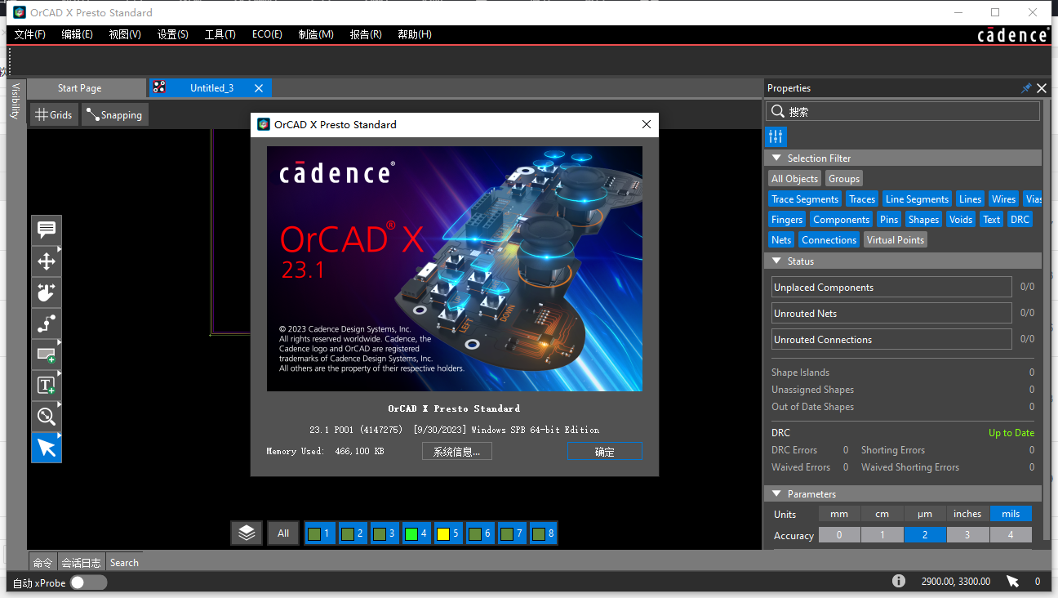Viewport: 1058px width, 598px height.
Task: Click the dialog title bar OrCAD logo
Action: coord(264,124)
